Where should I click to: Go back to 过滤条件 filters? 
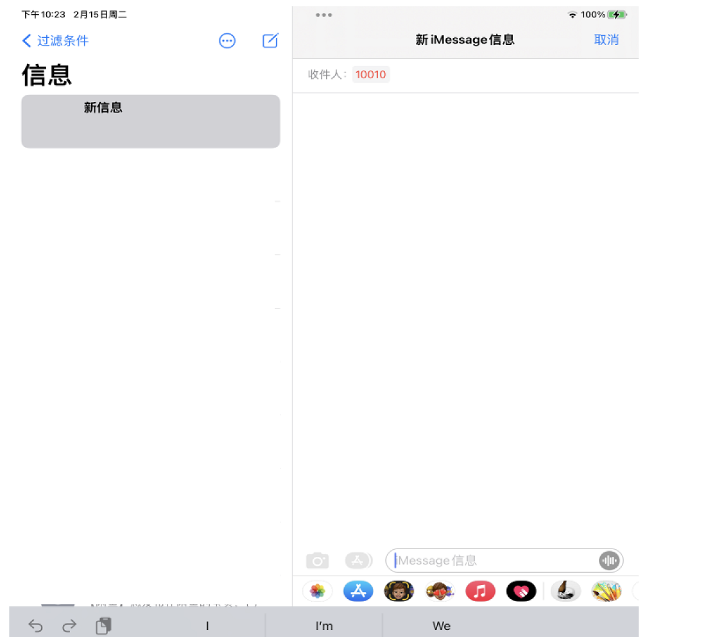click(x=55, y=40)
